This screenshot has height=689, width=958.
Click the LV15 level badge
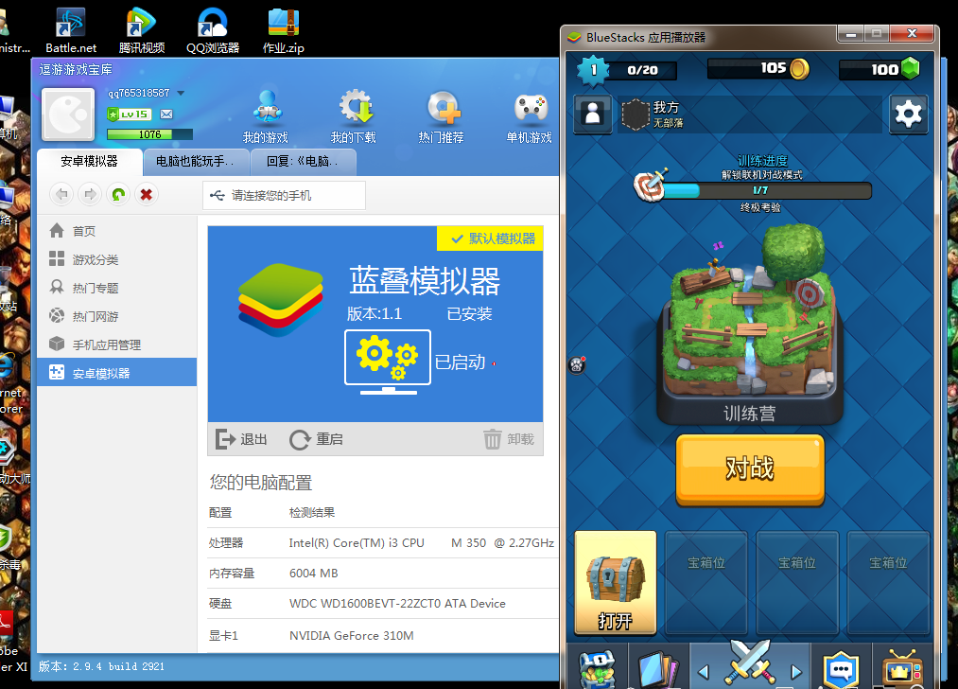[129, 115]
